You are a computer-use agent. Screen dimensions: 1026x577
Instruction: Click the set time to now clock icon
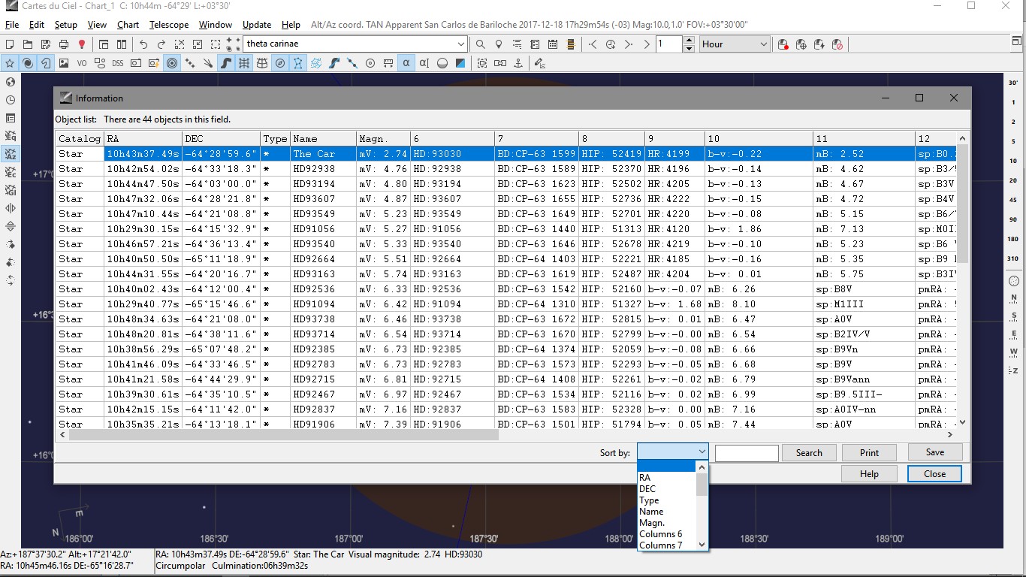[611, 44]
